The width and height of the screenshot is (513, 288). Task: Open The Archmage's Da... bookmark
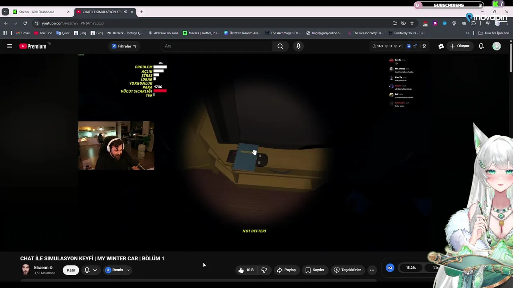283,33
